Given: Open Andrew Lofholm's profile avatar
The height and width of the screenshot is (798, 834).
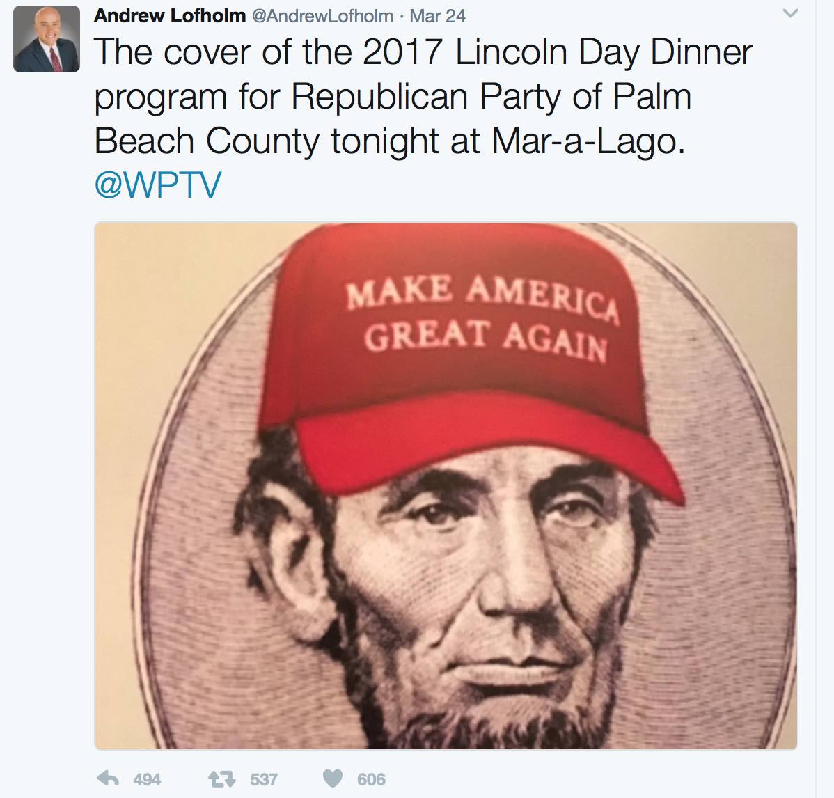Looking at the screenshot, I should pos(47,39).
